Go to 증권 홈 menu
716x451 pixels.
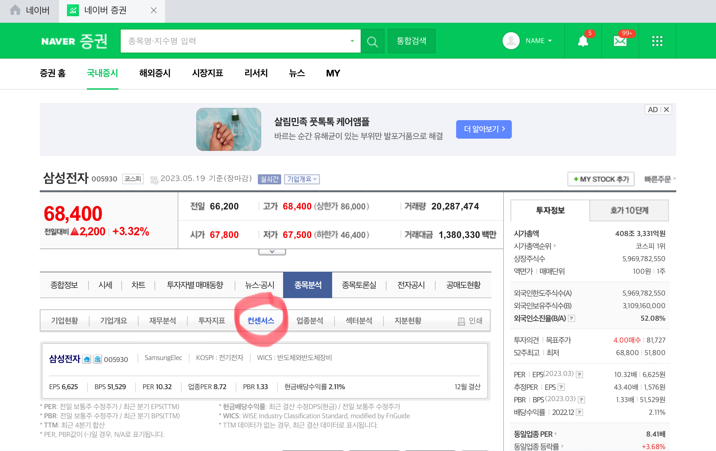tap(53, 73)
